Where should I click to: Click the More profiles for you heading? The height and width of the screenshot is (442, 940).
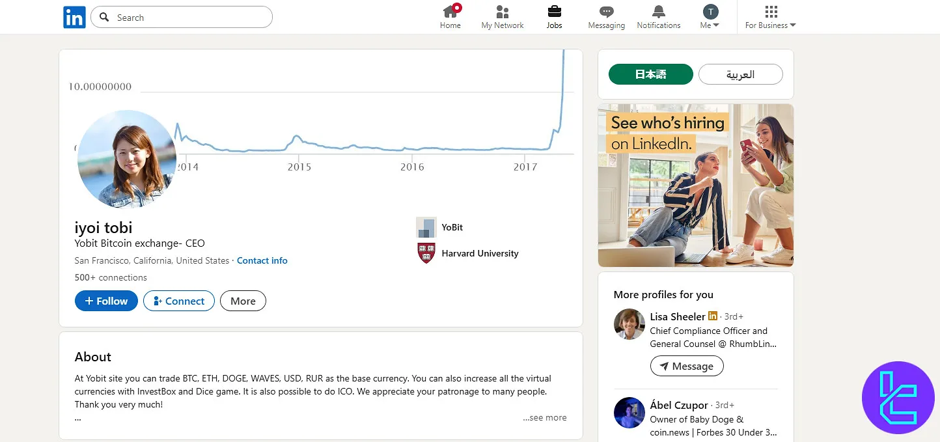(663, 295)
